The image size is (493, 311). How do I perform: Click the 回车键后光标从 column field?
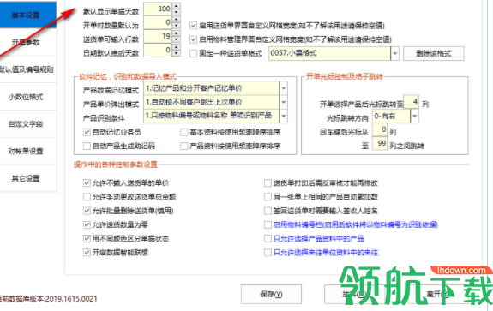(380, 129)
